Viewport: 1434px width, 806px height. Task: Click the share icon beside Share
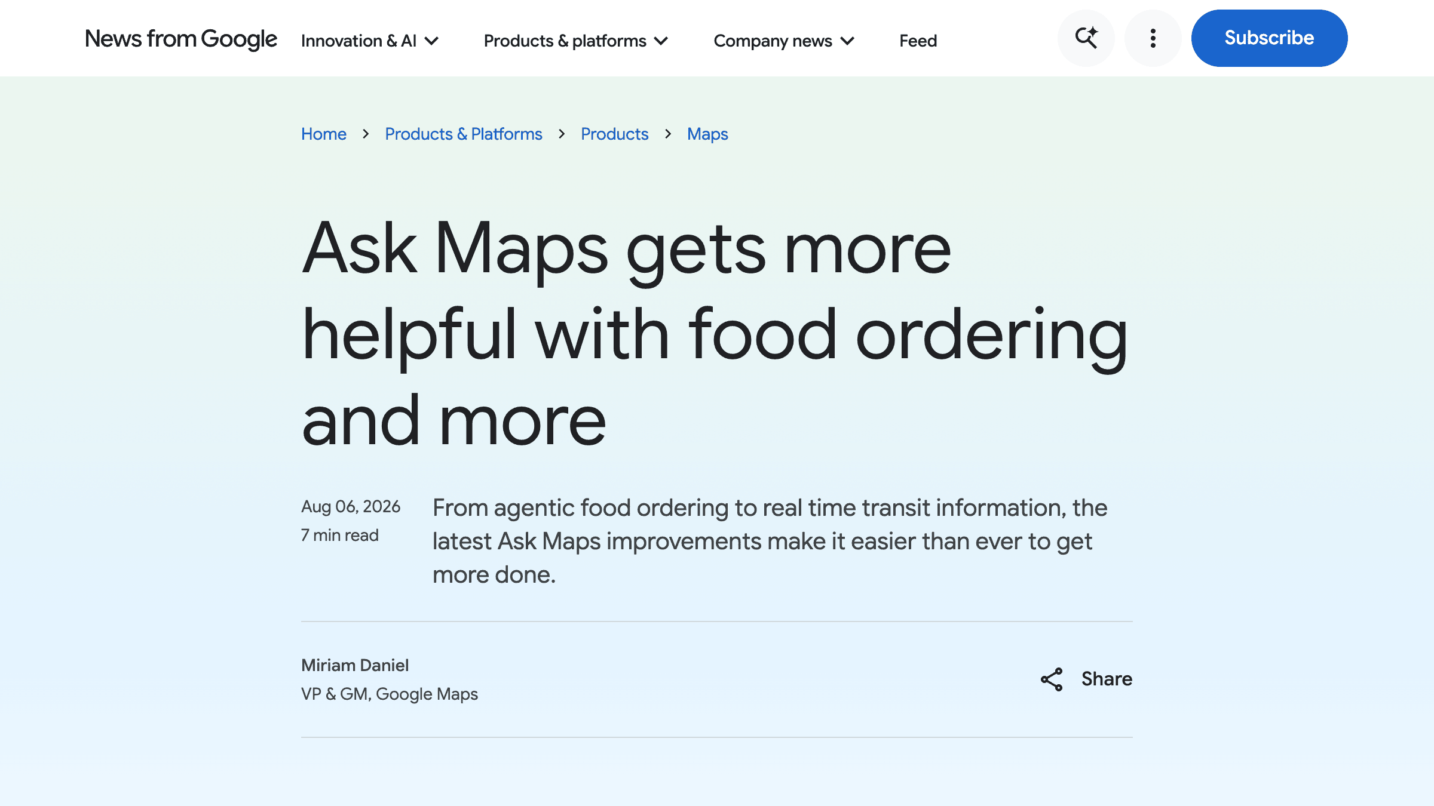(x=1052, y=679)
